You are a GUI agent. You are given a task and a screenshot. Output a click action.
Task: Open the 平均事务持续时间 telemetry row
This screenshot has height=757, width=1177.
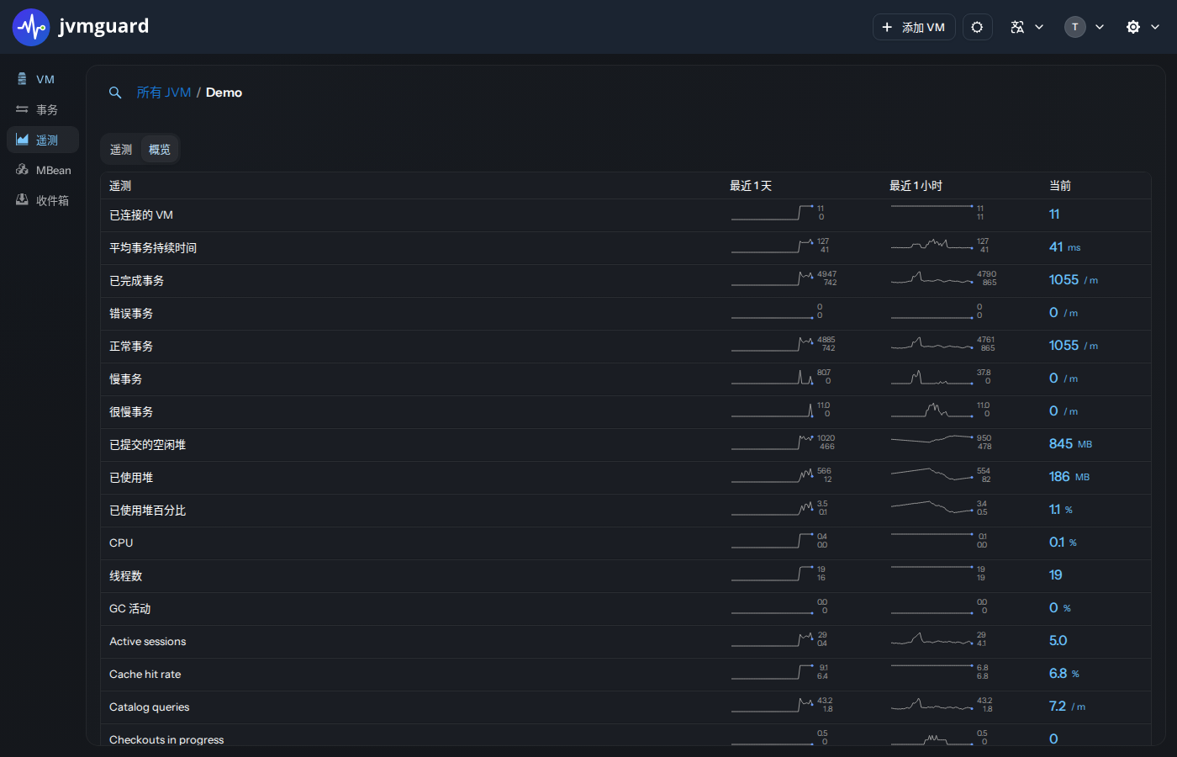pos(625,248)
